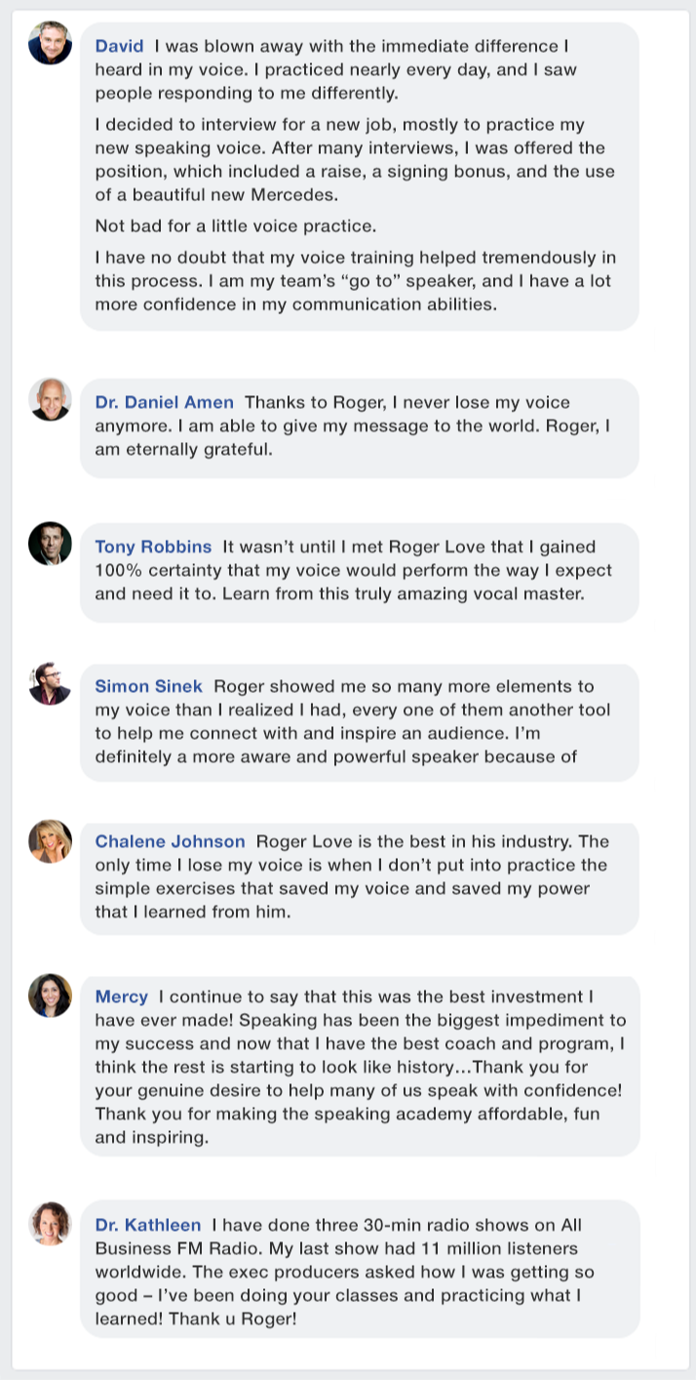Screen dimensions: 696x1381
Task: Click Simon Sinek's truncated comment bubble
Action: click(x=360, y=723)
